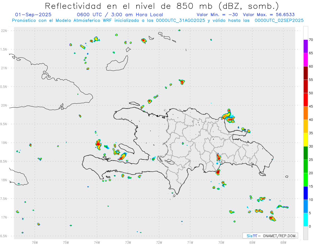Click "0000UTC_02SEP2025" valid-until text
This screenshot has height=246, width=318.
[279, 20]
